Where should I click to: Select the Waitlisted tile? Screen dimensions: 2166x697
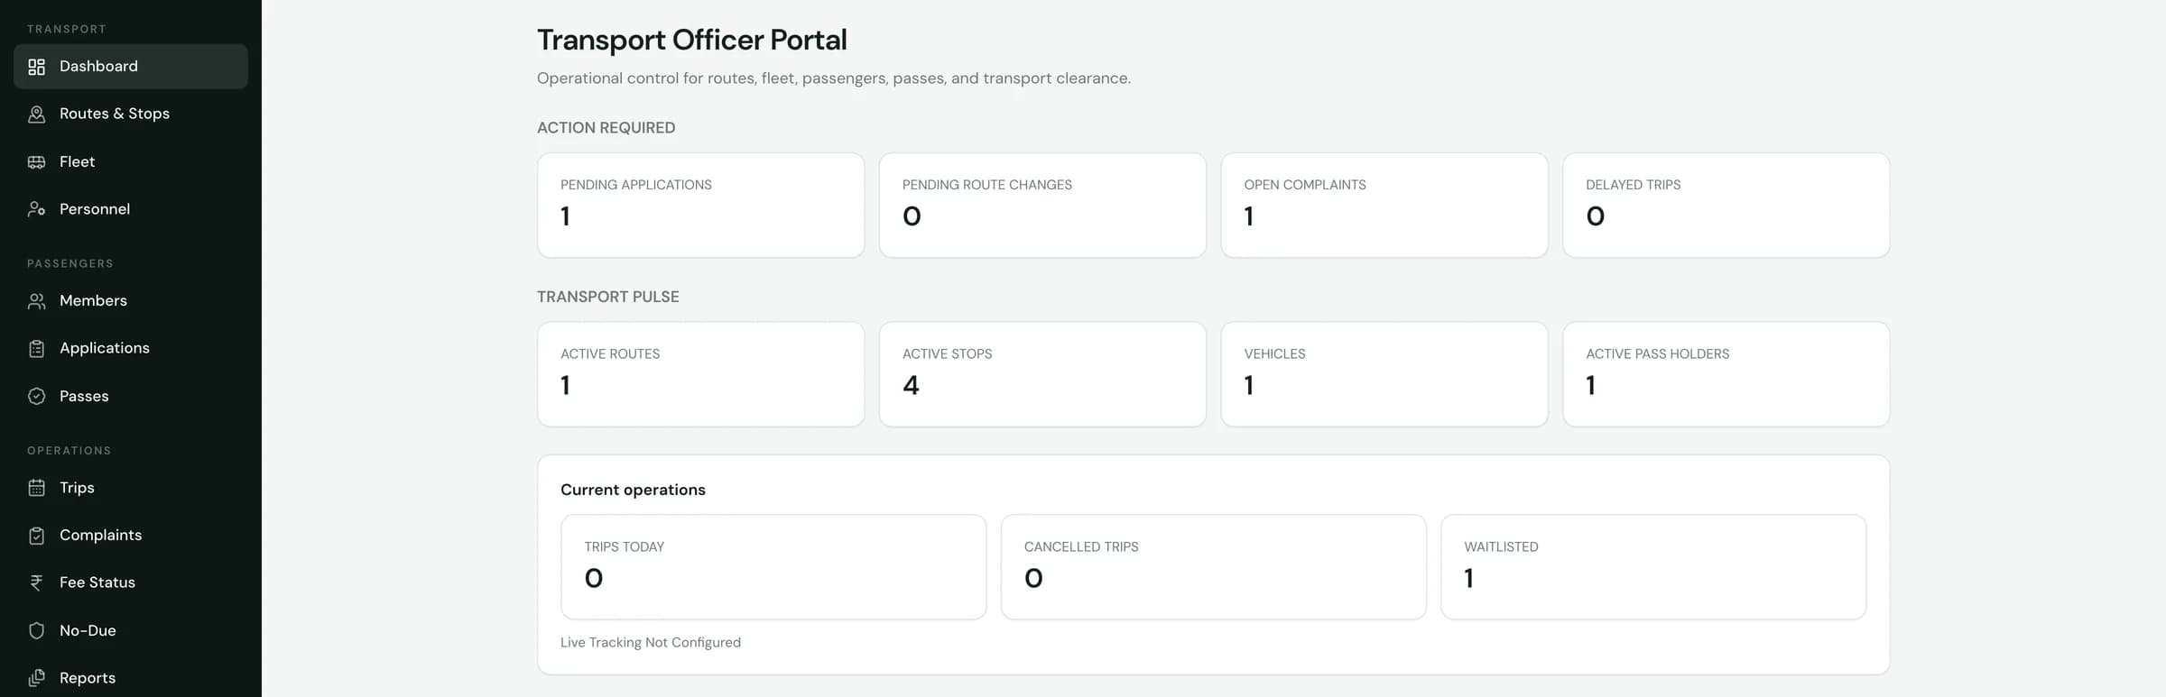[x=1653, y=567]
